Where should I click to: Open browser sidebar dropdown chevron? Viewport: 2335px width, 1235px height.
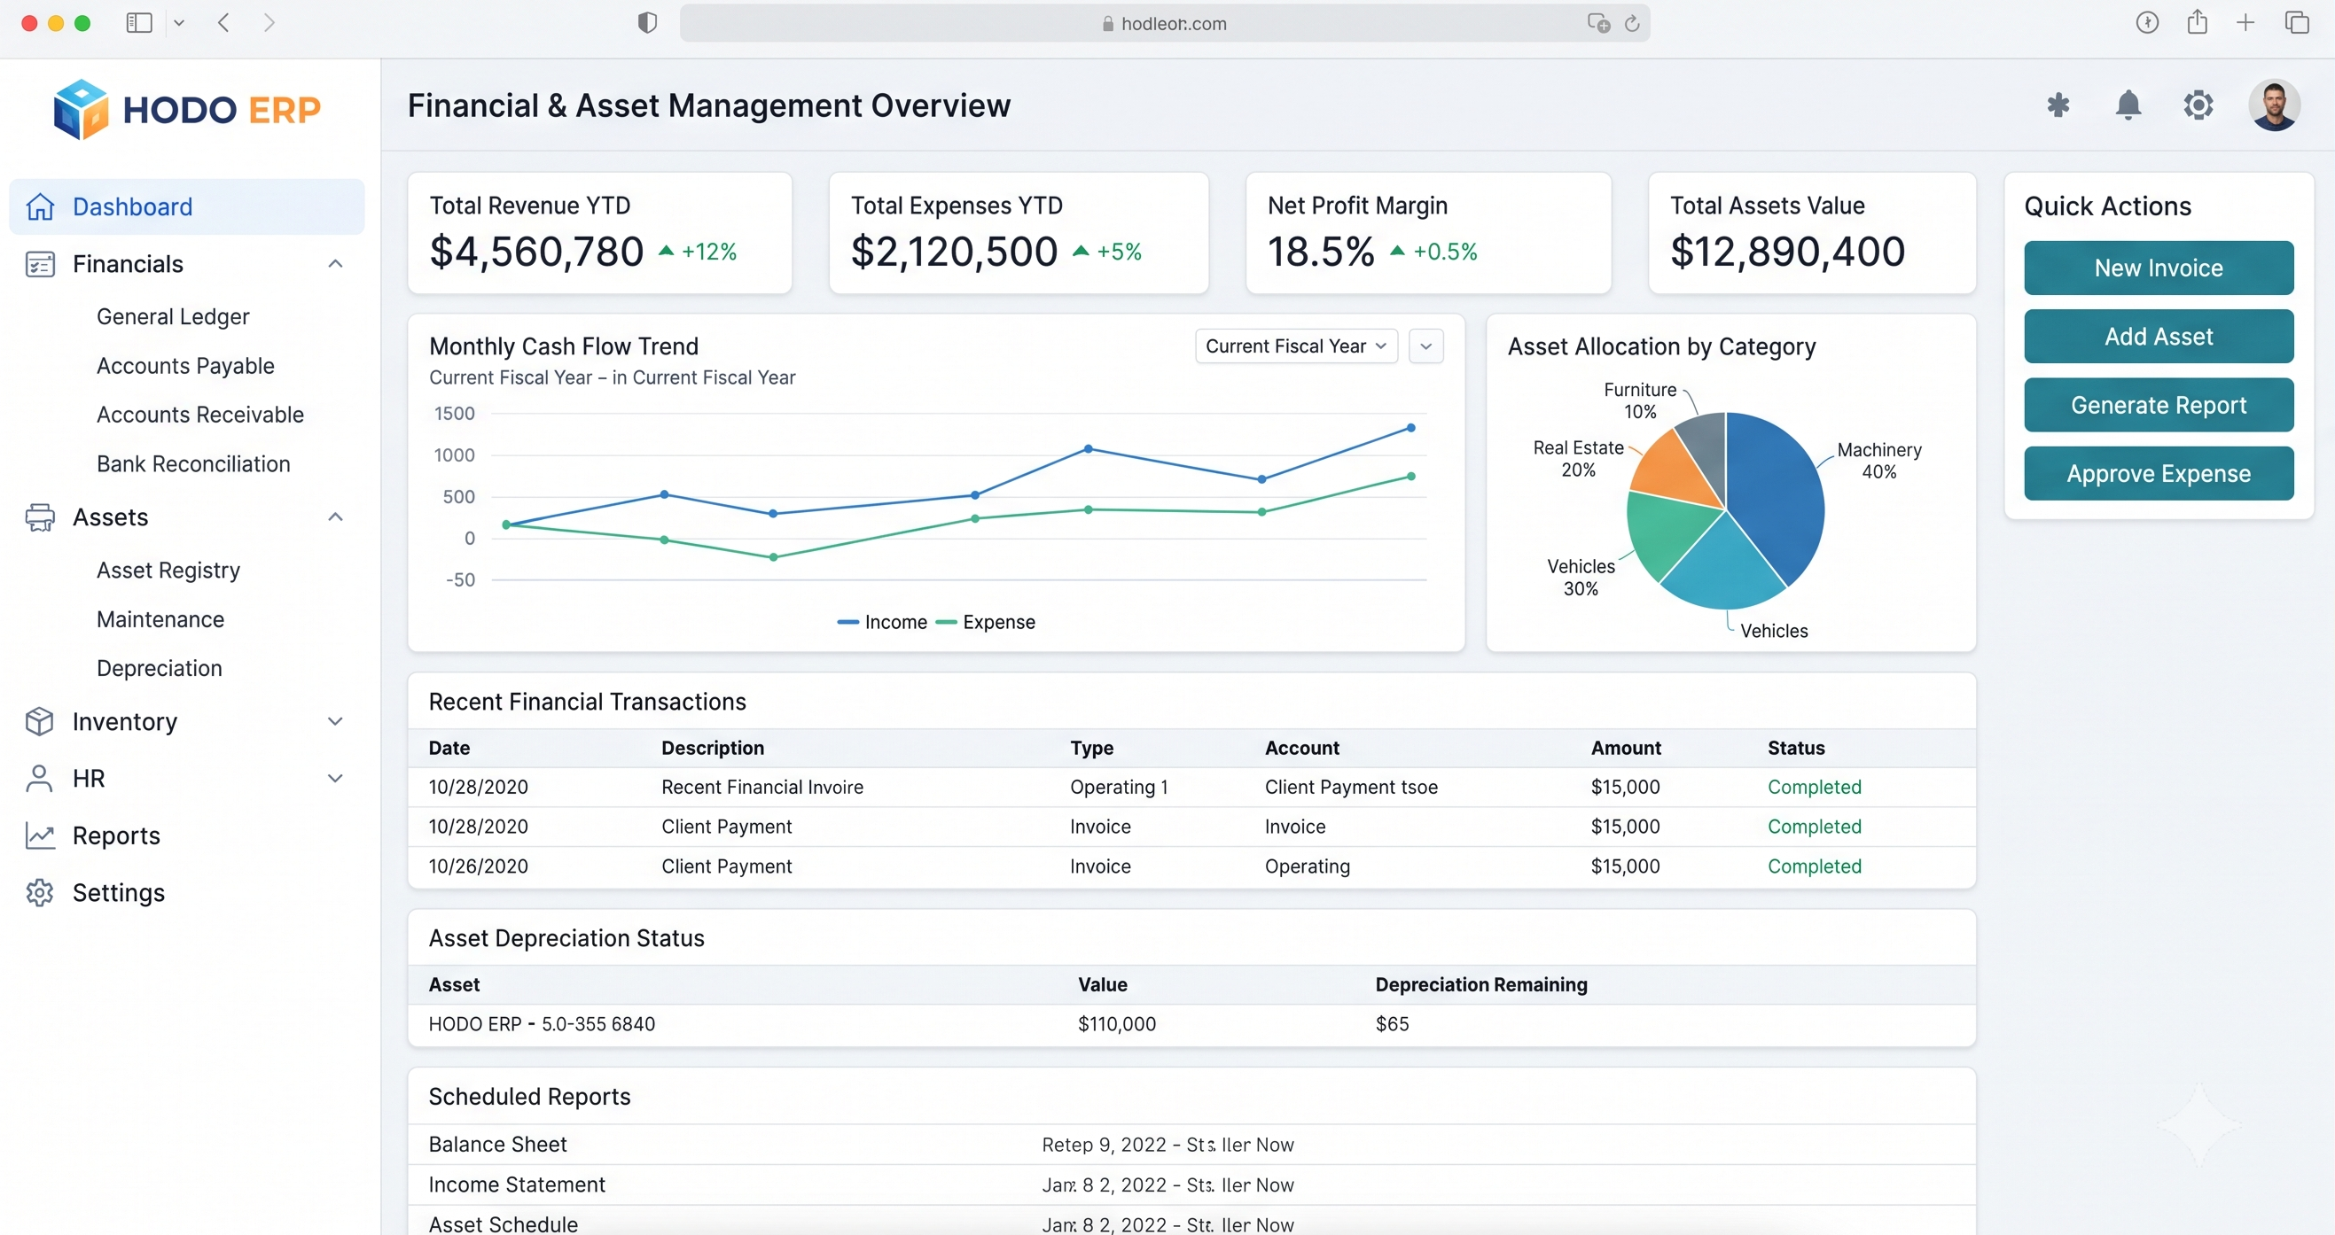coord(179,23)
